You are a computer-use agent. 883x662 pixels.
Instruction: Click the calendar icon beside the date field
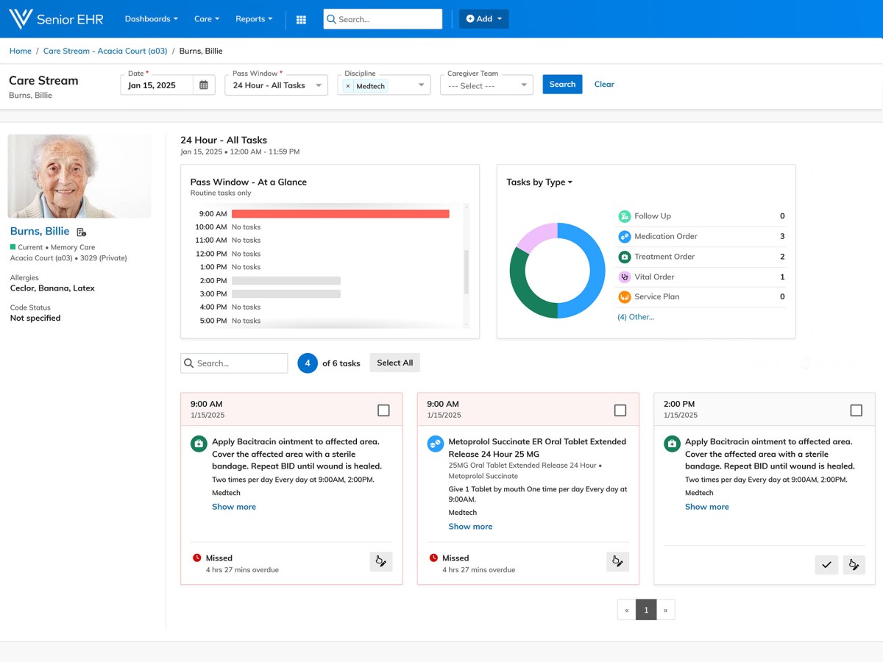(x=204, y=85)
